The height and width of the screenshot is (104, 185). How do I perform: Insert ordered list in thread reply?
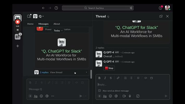(125, 78)
